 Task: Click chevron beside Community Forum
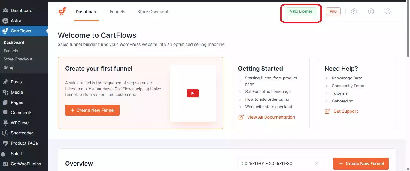coord(326,86)
